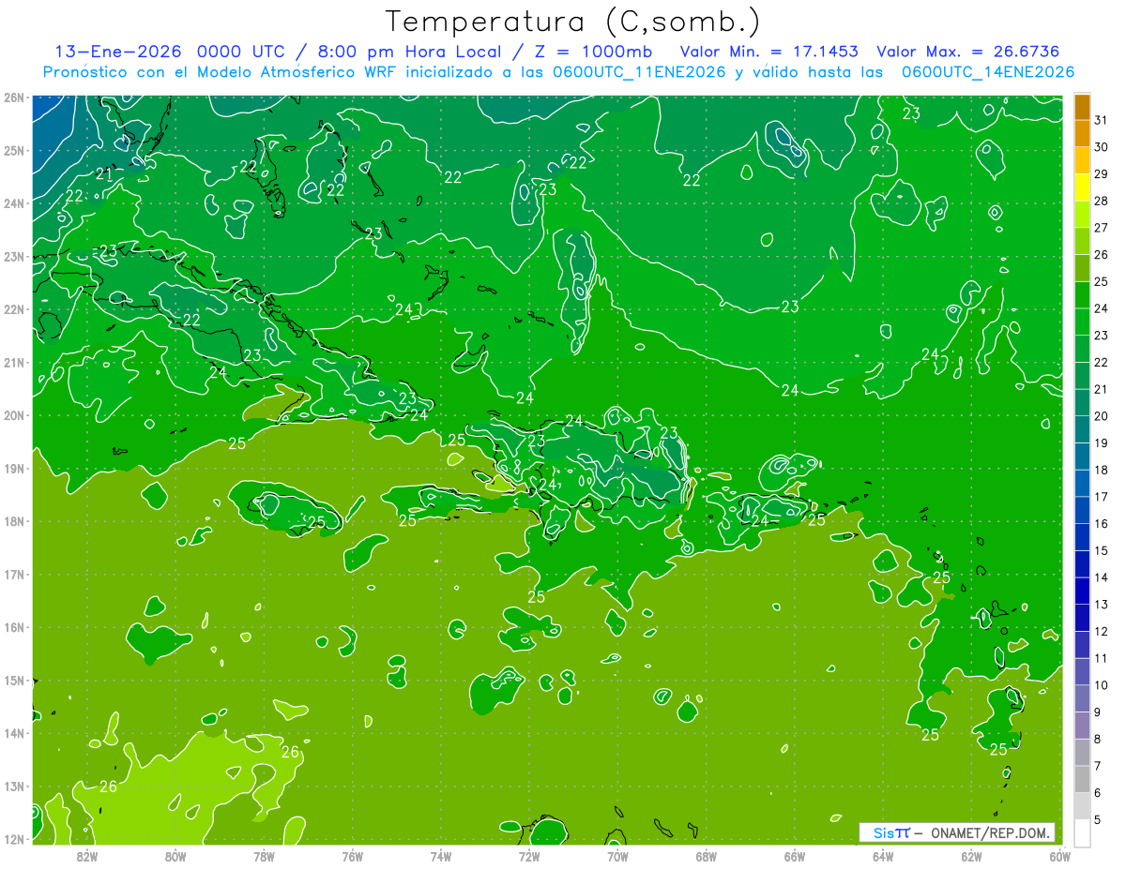Click the '13N' latitude axis label
Image resolution: width=1126 pixels, height=869 pixels.
(14, 787)
